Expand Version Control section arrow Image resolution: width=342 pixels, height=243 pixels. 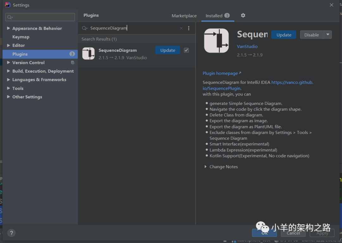coord(9,63)
